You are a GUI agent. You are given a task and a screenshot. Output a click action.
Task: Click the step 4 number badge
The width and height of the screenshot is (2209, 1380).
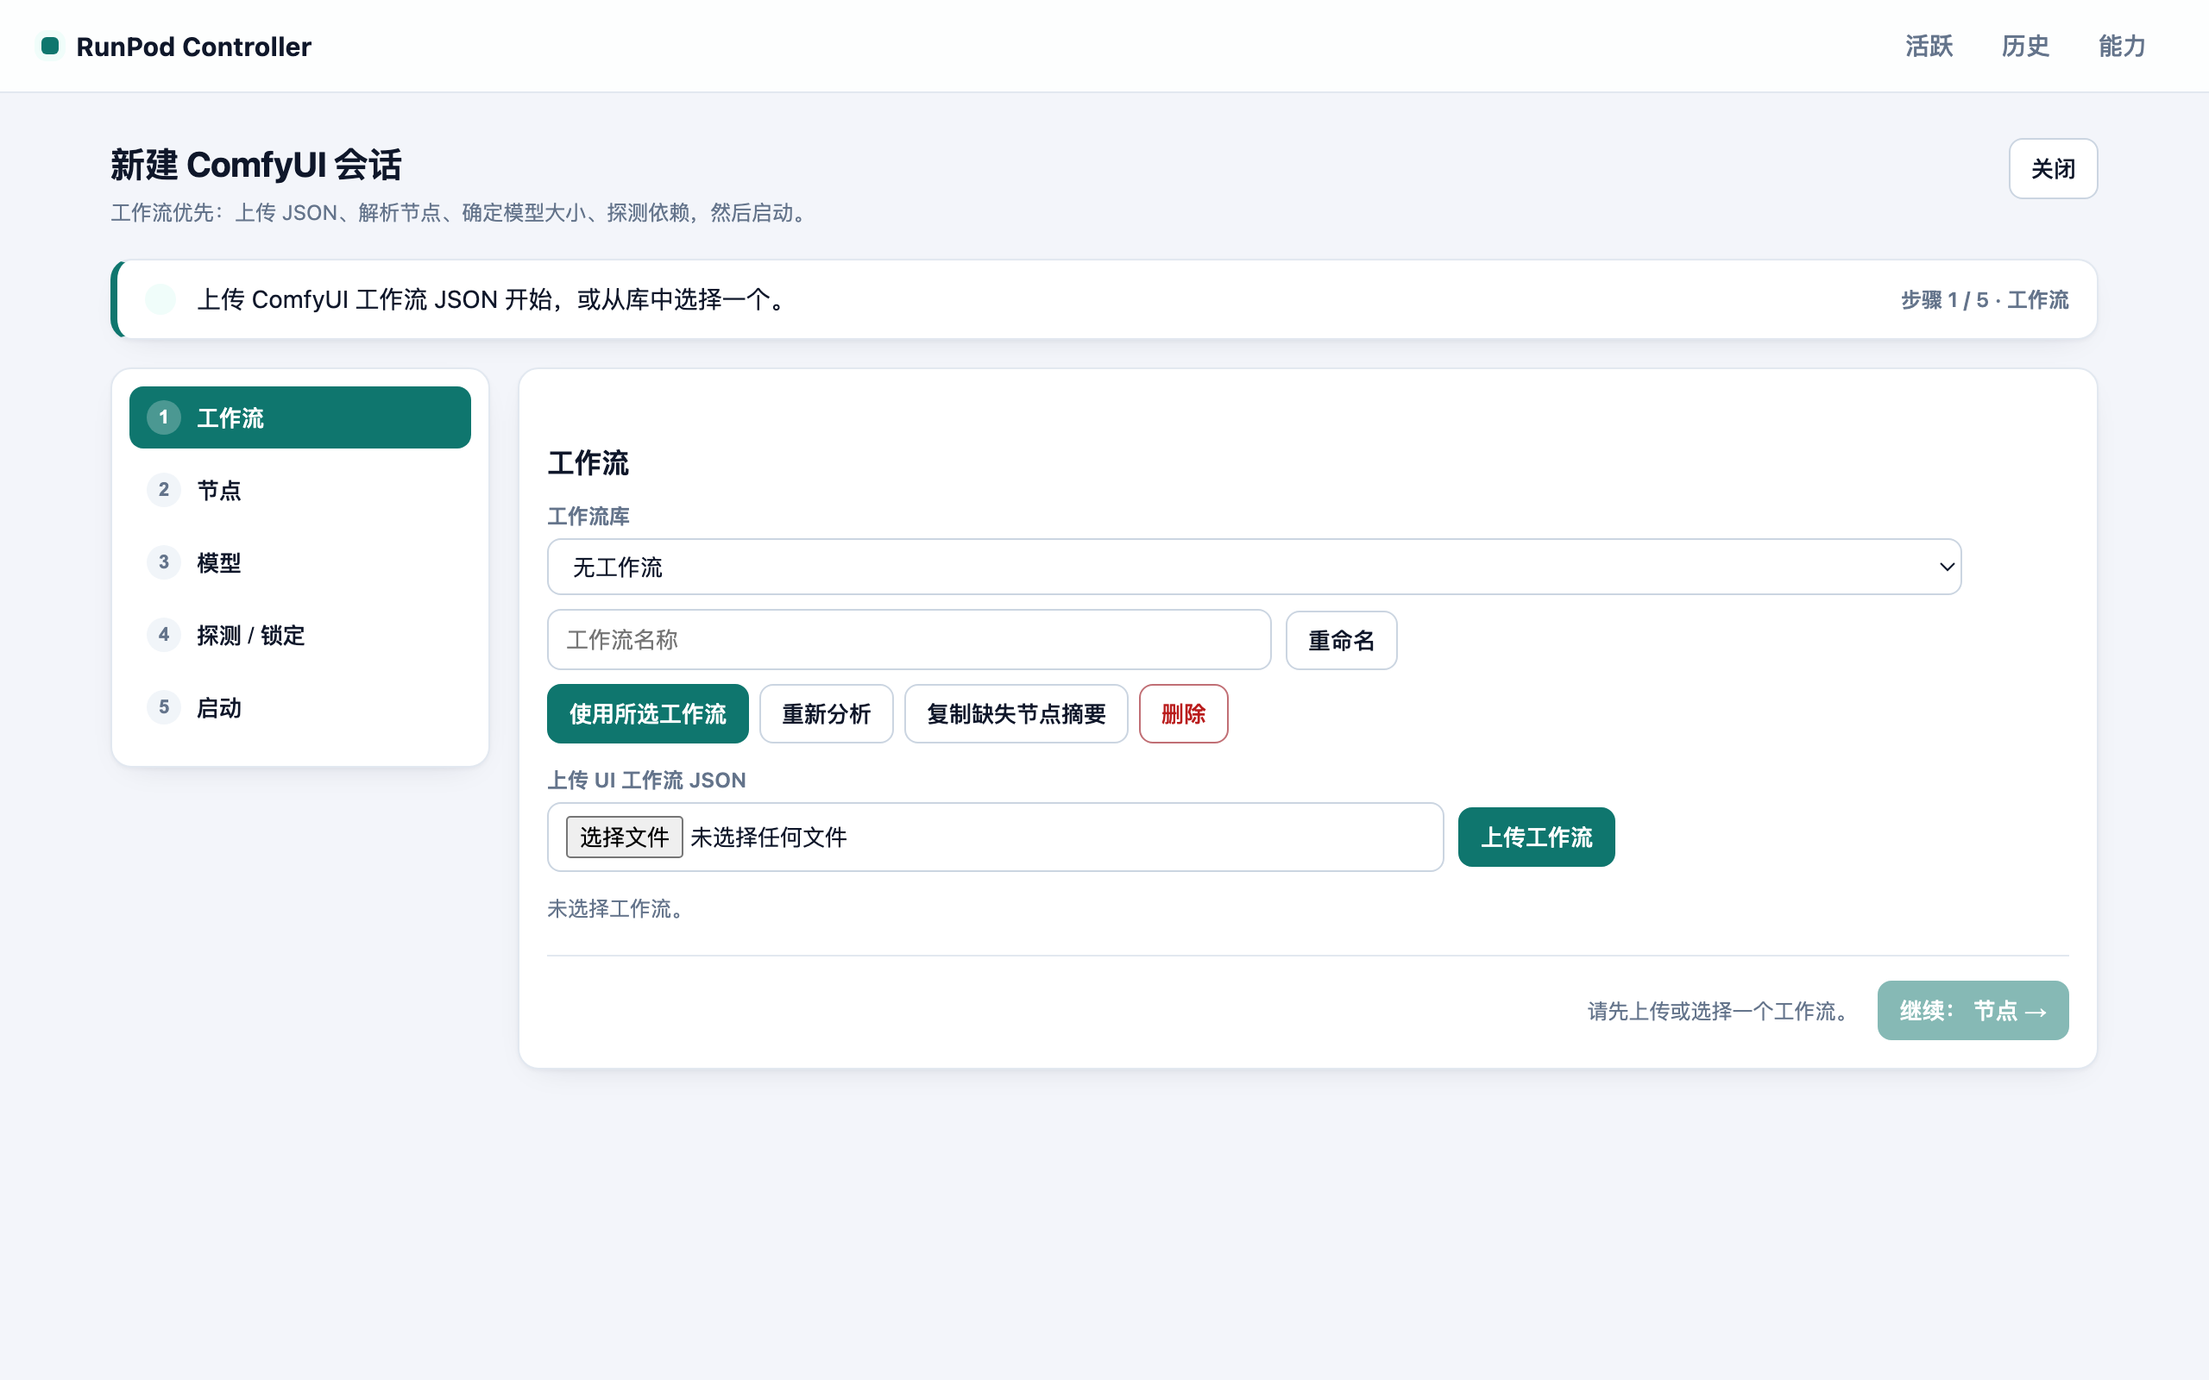click(163, 634)
